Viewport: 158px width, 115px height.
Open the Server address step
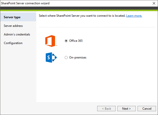13,26
